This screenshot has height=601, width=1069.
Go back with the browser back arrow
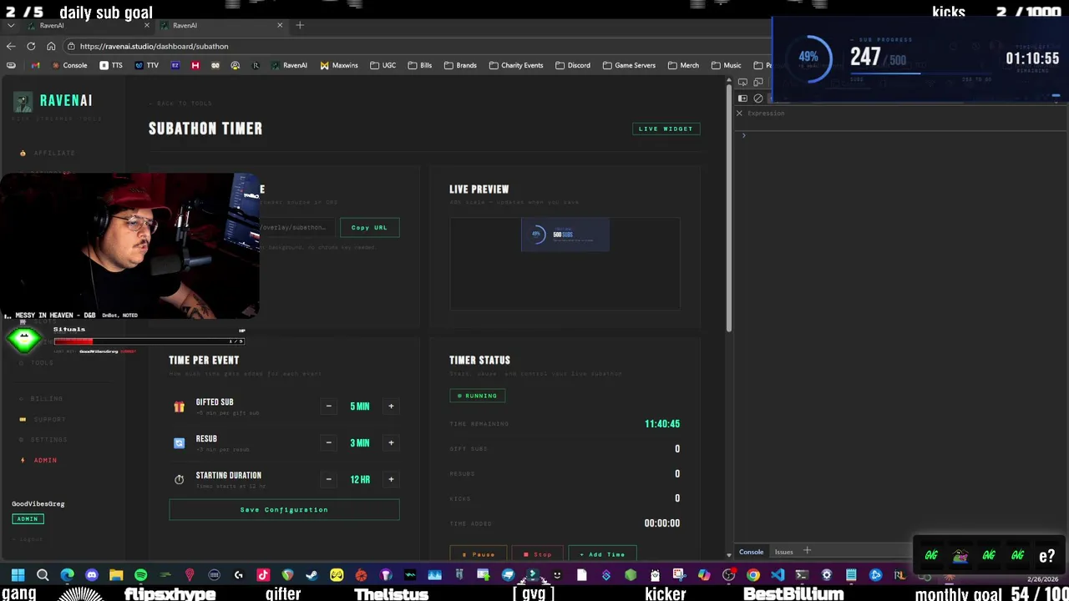point(11,46)
